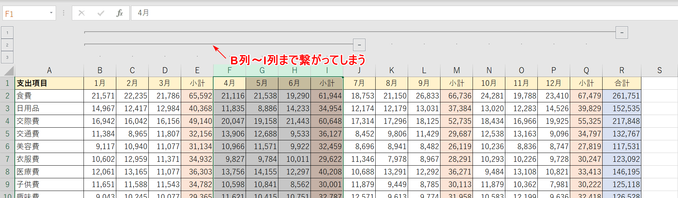The height and width of the screenshot is (198, 678).
Task: Click the 子供費 cell
Action: pos(49,185)
